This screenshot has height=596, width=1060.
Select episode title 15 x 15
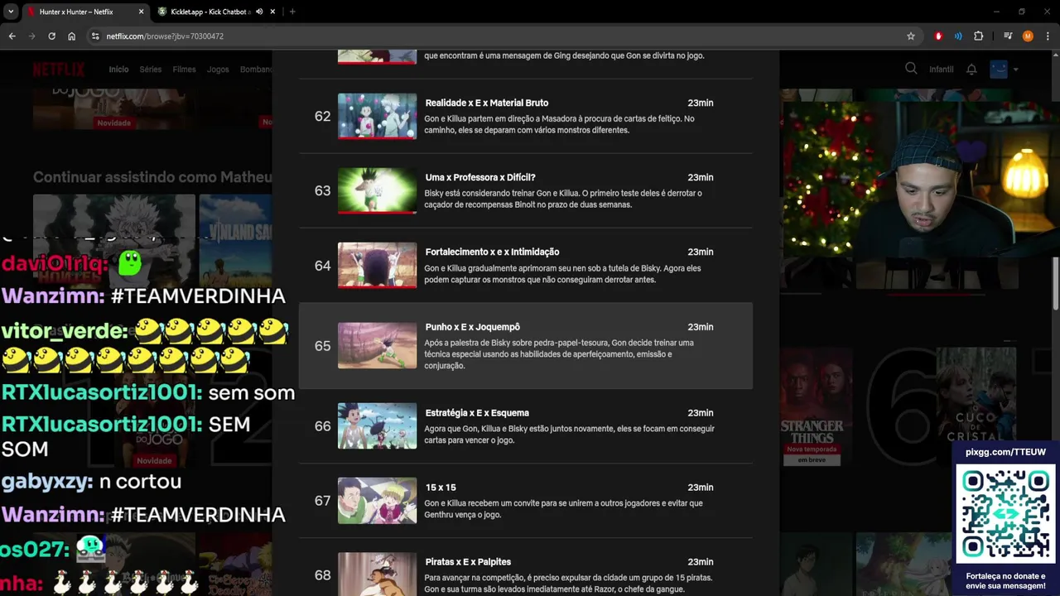pyautogui.click(x=441, y=488)
